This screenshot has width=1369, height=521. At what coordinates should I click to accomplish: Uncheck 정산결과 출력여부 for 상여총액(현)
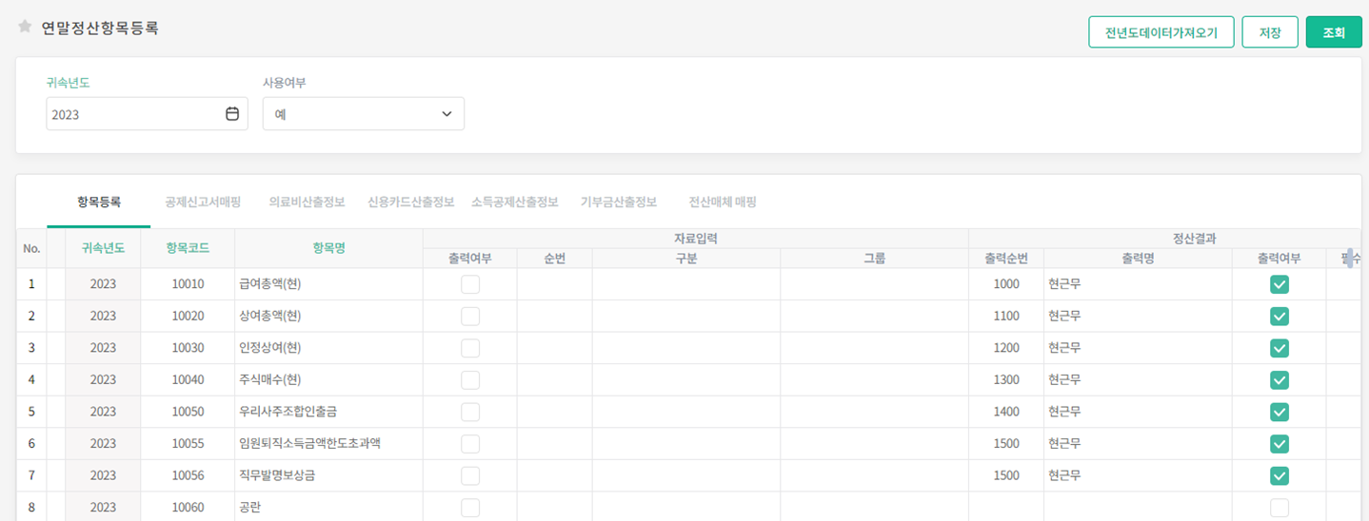tap(1279, 317)
